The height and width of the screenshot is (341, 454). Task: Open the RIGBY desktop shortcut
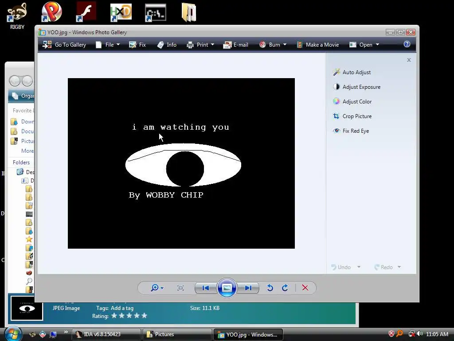(x=17, y=16)
